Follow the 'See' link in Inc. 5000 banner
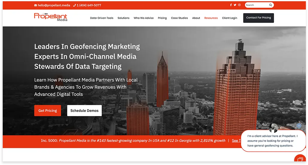308x165 pixels. coord(236,141)
